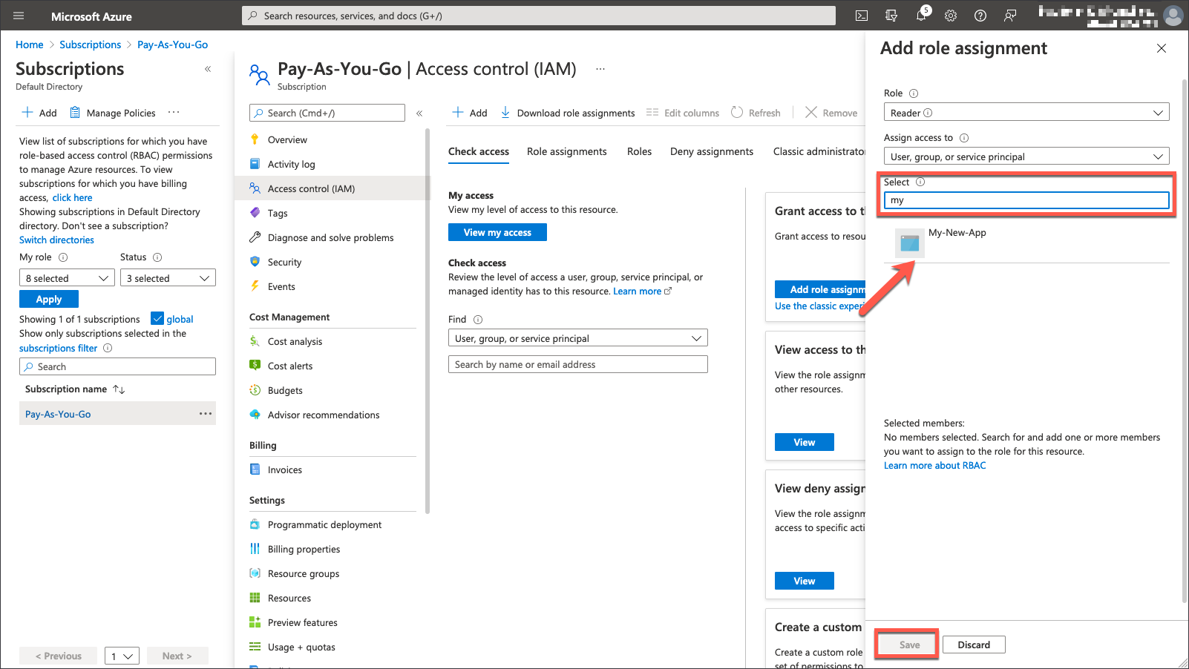This screenshot has height=669, width=1189.
Task: Click Refresh in the IAM toolbar
Action: pos(756,113)
